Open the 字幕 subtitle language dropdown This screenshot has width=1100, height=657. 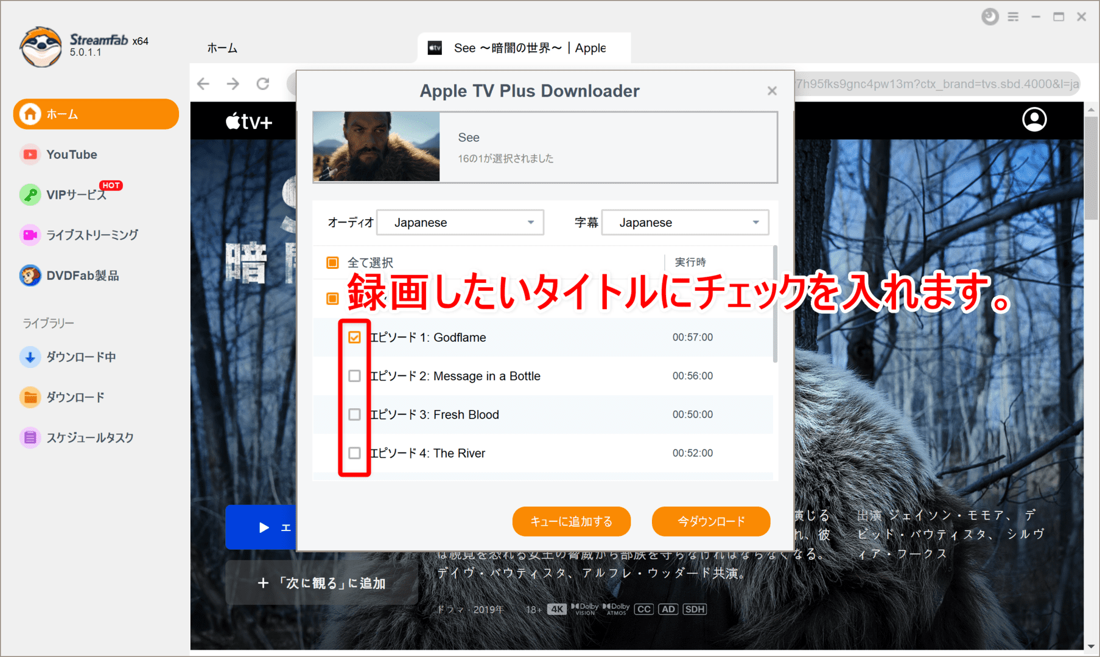tap(685, 222)
